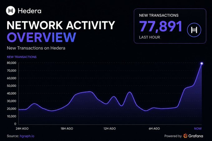
Task: Click the 'New Transactions on Hedera' subtitle
Action: point(36,48)
